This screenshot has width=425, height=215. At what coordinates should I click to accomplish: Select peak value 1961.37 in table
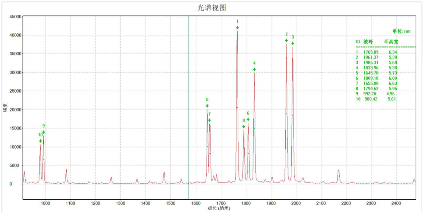[371, 57]
